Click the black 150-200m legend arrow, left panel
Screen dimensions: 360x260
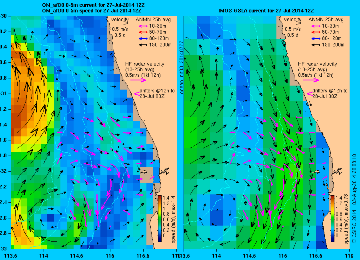coord(143,45)
